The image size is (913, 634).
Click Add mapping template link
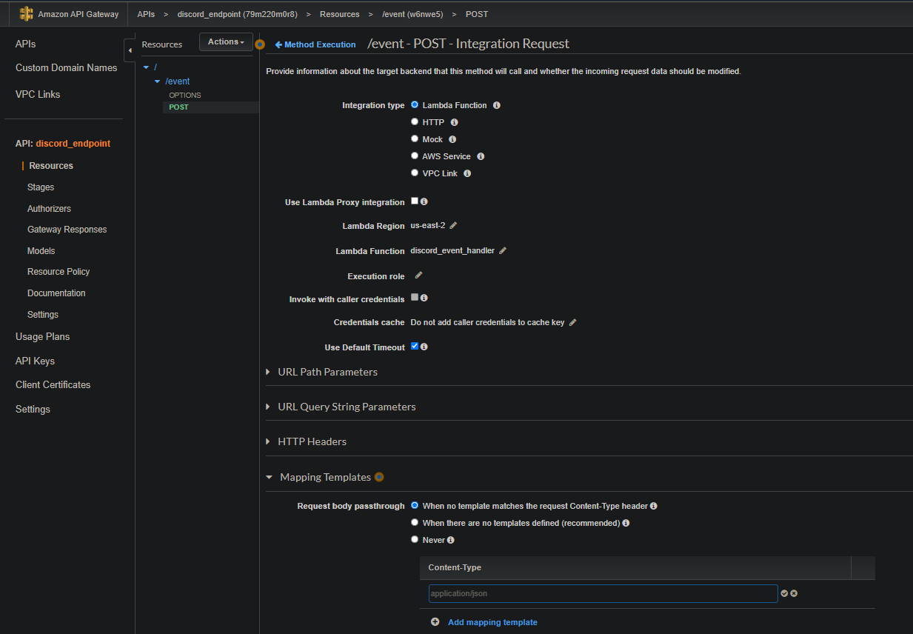(x=492, y=622)
